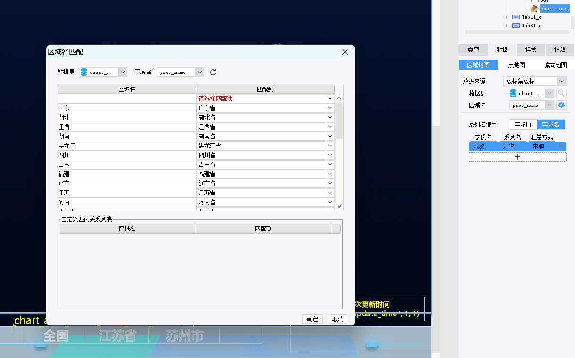The width and height of the screenshot is (575, 358).
Task: Click the 人次 field name cell
Action: point(479,146)
